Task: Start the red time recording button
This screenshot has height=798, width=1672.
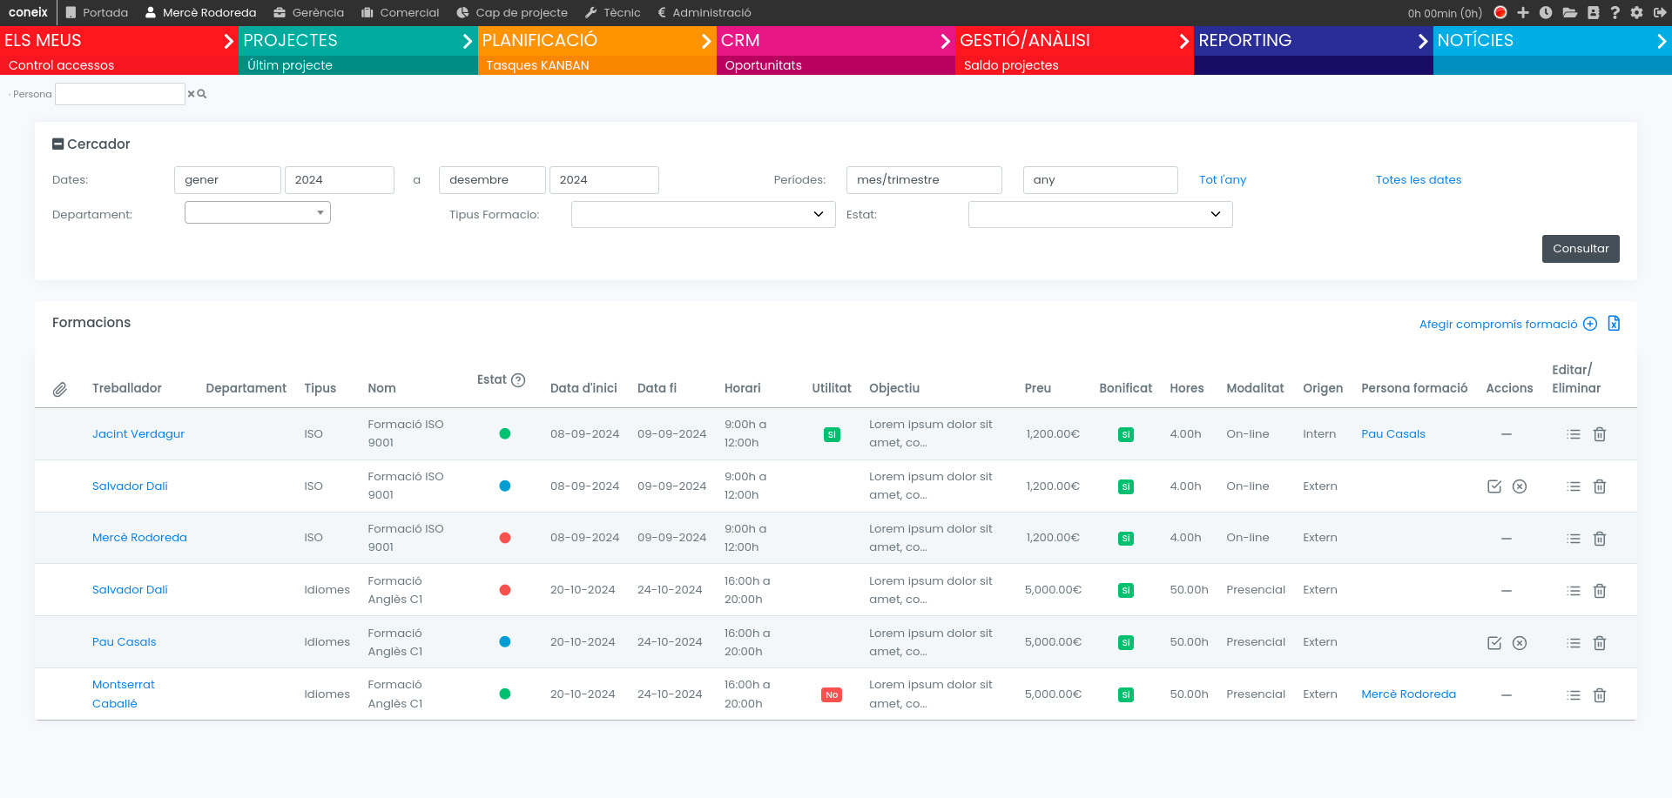Action: click(1500, 12)
